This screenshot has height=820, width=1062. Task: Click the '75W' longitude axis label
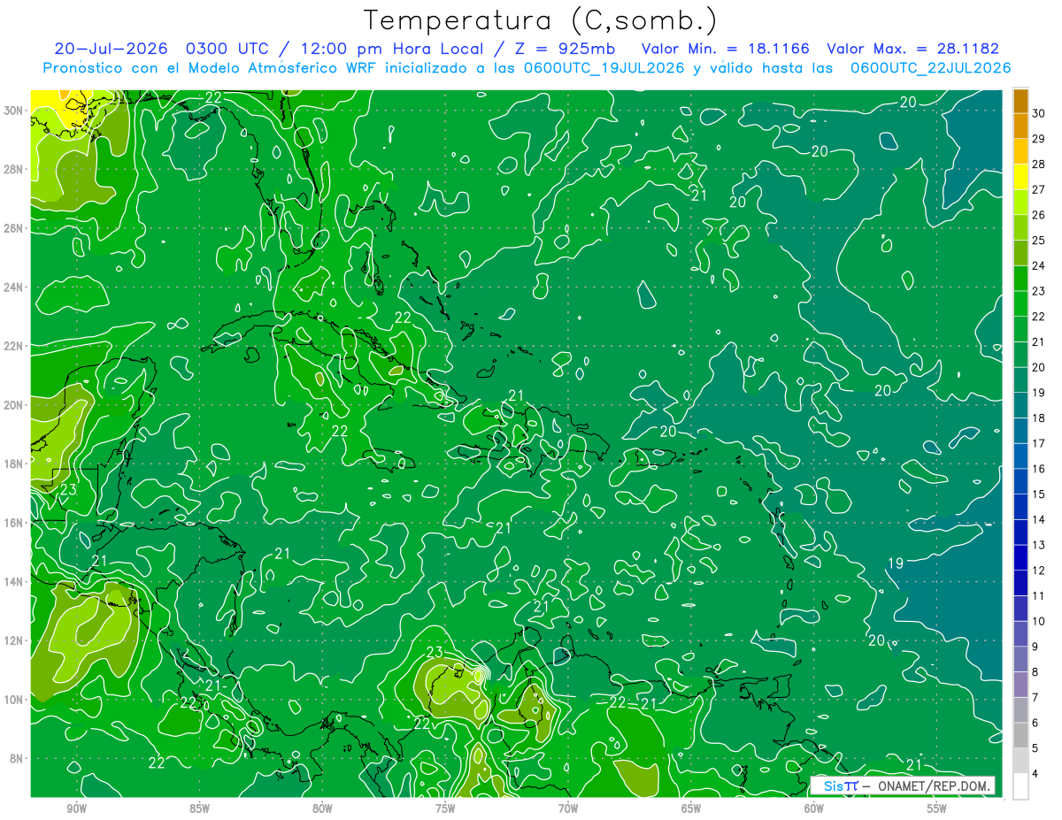click(x=445, y=809)
